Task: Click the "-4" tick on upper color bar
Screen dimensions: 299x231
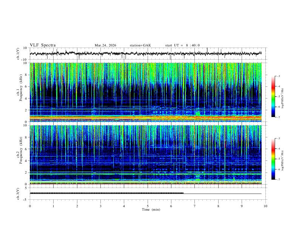Action: (x=278, y=86)
